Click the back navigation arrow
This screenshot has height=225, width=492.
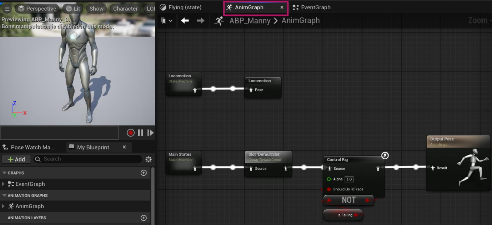coord(185,21)
